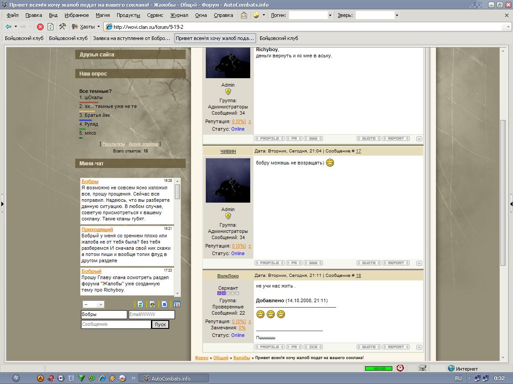The image size is (513, 384).
Task: Click the Windows Start orb
Action: 16,378
